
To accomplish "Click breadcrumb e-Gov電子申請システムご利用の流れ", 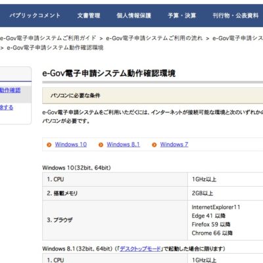I will pyautogui.click(x=155, y=38).
